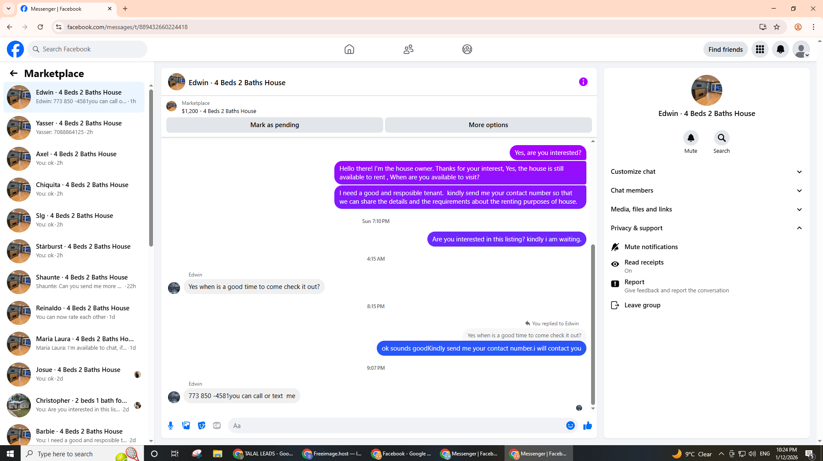Choose a sticker icon
Image resolution: width=823 pixels, height=461 pixels.
[201, 425]
